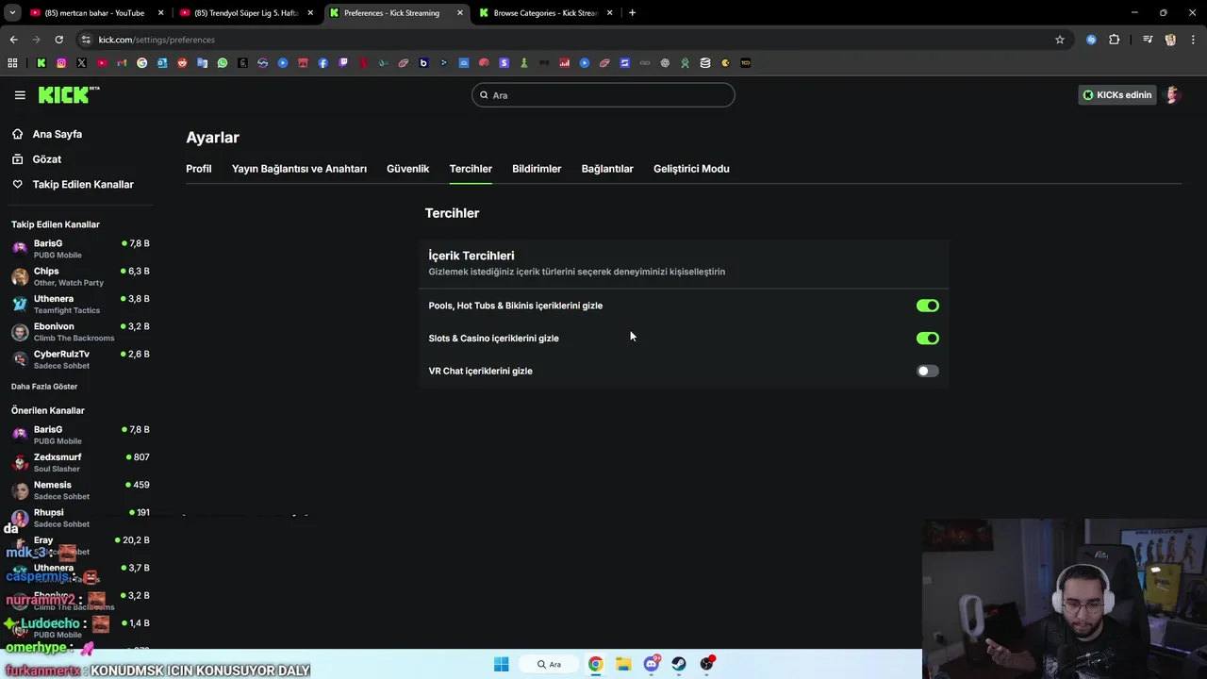Select the Tercihler tab
This screenshot has height=679, width=1207.
471,169
